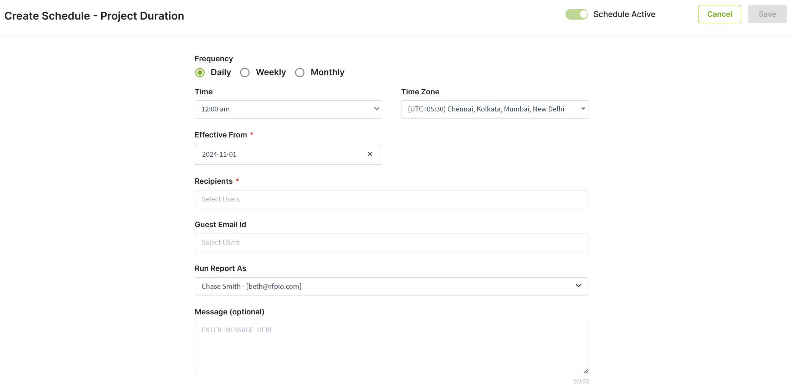Screen dimensions: 794x387
Task: Click the Recipients Select Users field
Action: (391, 199)
